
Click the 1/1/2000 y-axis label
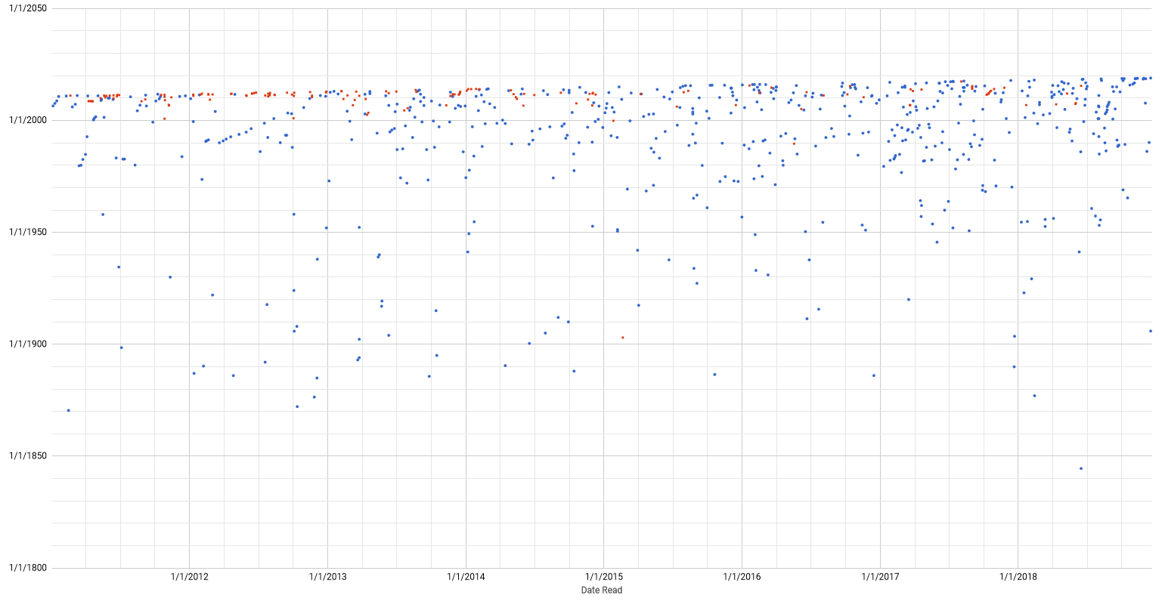coord(27,120)
